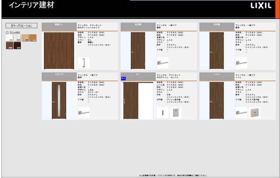The image size is (280, 178).
Task: Select the YY white color swatch
Action: click(10, 38)
